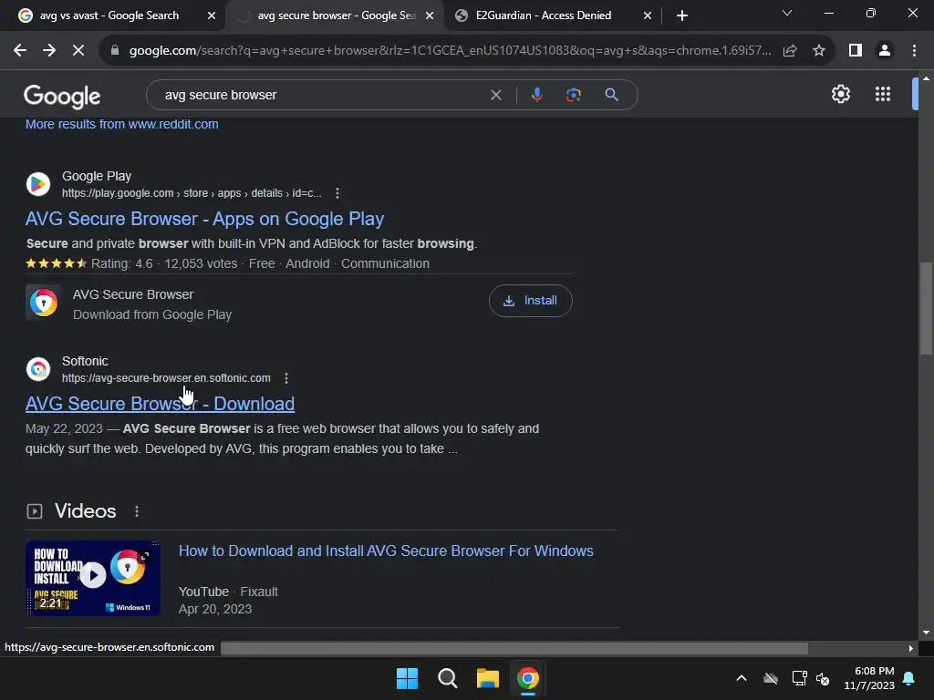
Task: Open the Chrome side panel
Action: click(x=856, y=51)
